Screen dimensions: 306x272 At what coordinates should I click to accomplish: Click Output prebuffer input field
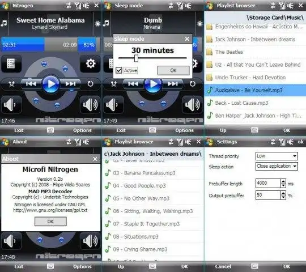tap(269, 195)
